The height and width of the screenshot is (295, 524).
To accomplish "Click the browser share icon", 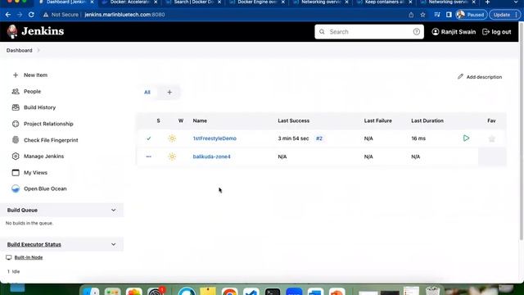I will [x=411, y=15].
